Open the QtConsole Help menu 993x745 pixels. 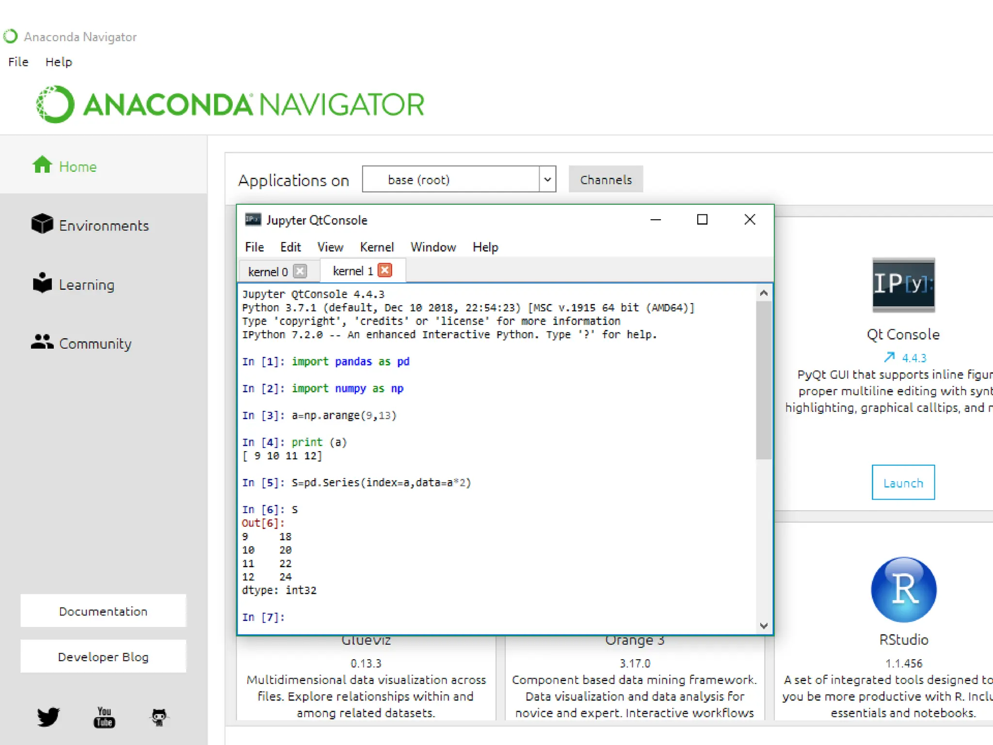tap(485, 247)
